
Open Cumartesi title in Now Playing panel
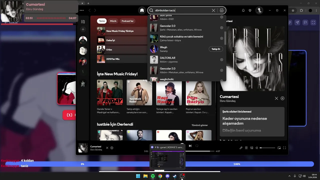coord(229,96)
